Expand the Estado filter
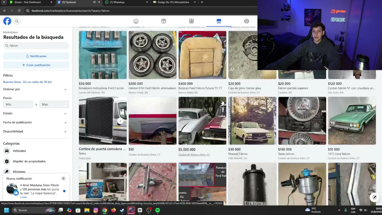This screenshot has width=382, height=215. (x=36, y=113)
